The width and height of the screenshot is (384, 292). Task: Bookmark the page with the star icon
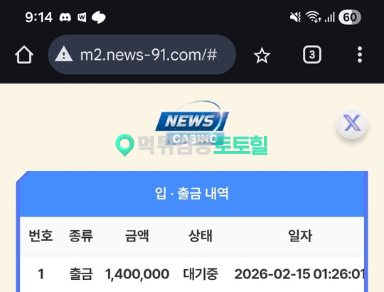[262, 55]
